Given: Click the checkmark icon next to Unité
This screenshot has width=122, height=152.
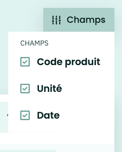Looking at the screenshot, I should coord(25,89).
